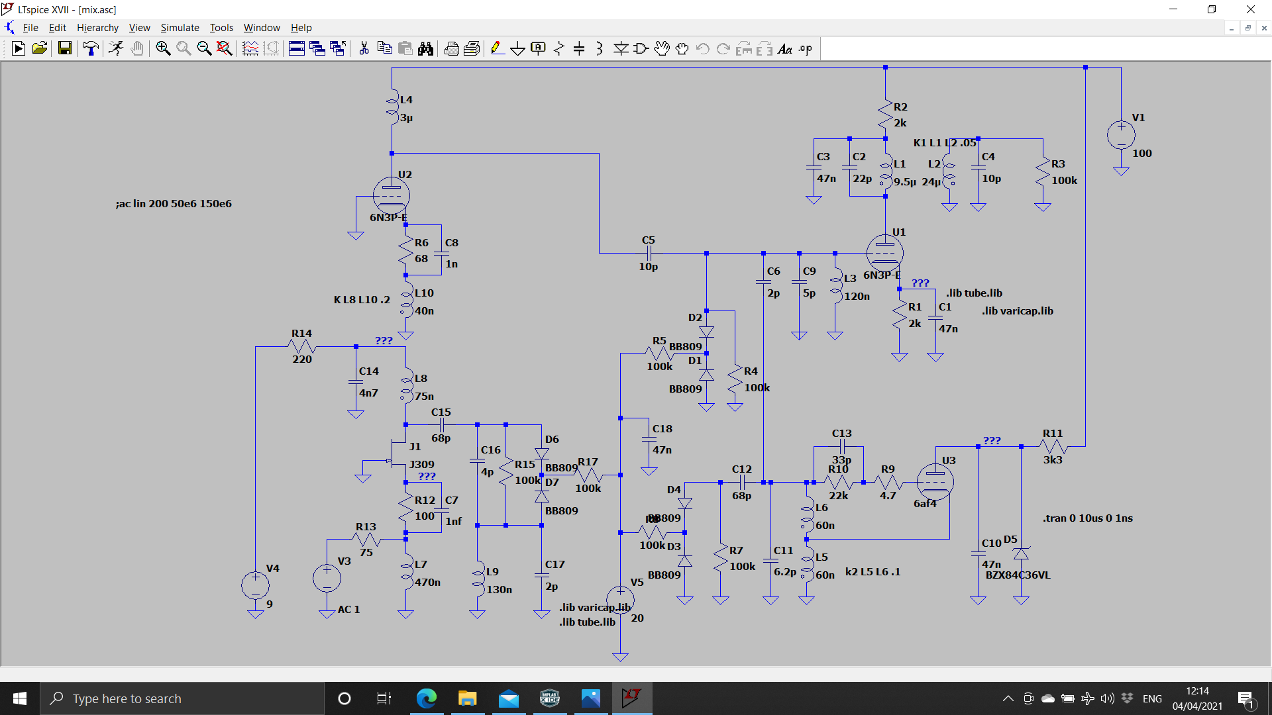The width and height of the screenshot is (1272, 715).
Task: Click the U3 6af4 tube symbol
Action: coord(935,481)
